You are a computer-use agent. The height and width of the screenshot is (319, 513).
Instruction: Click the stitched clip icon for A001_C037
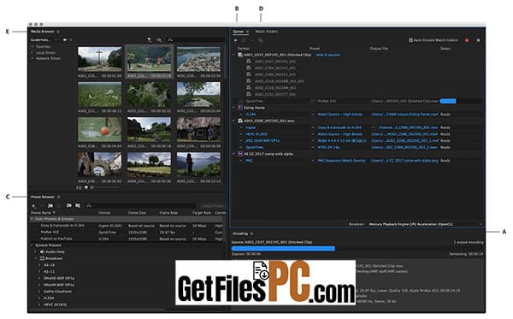(240, 55)
